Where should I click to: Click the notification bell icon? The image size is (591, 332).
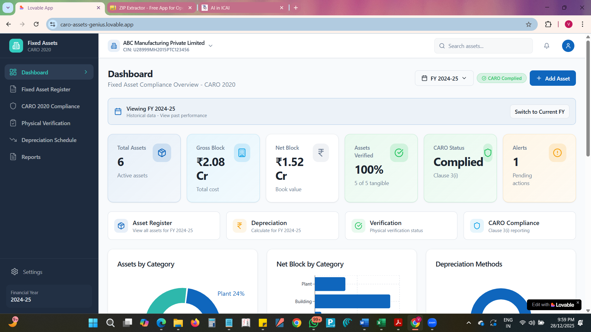click(547, 46)
